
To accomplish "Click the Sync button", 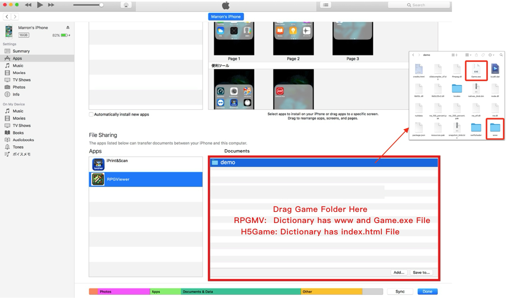I will (x=400, y=291).
